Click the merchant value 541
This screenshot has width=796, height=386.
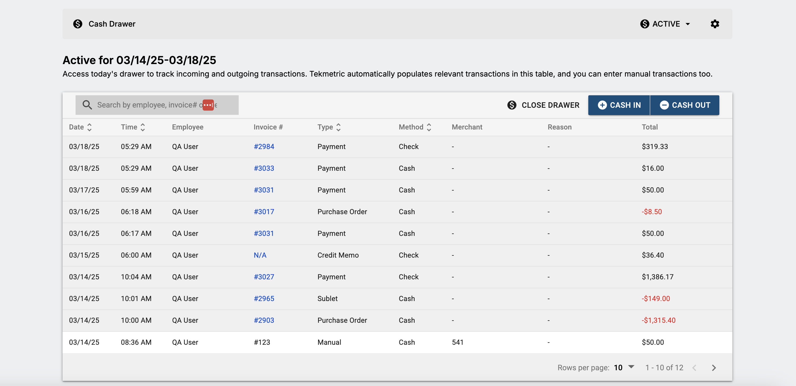(457, 342)
